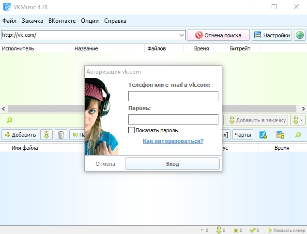The image size is (307, 234).
Task: Click the Вход login button
Action: (x=172, y=164)
